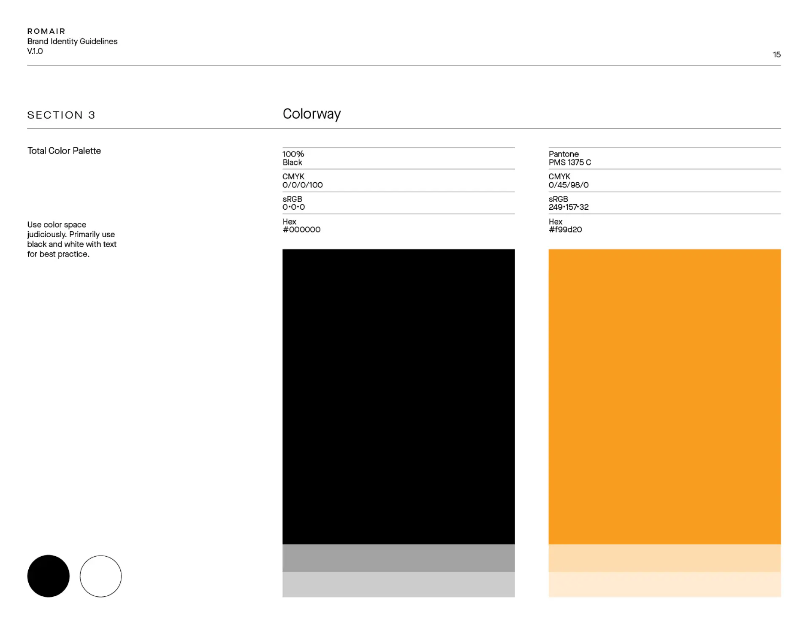Pick the lightest gray tint strip
Image resolution: width=808 pixels, height=625 pixels.
[x=398, y=584]
